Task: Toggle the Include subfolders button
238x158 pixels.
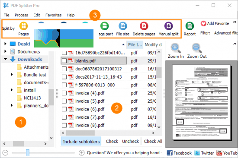Action: tap(81, 141)
